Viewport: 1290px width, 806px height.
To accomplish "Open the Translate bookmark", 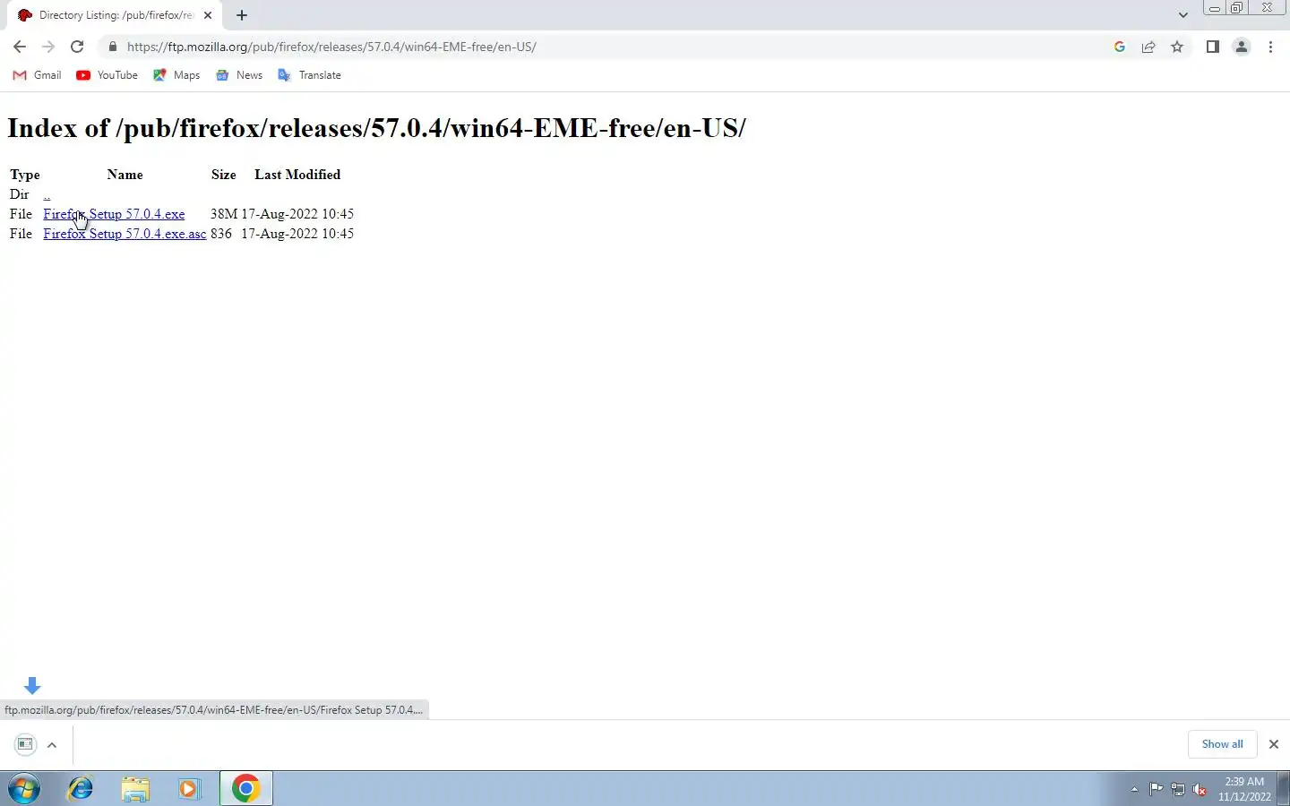I will (310, 75).
